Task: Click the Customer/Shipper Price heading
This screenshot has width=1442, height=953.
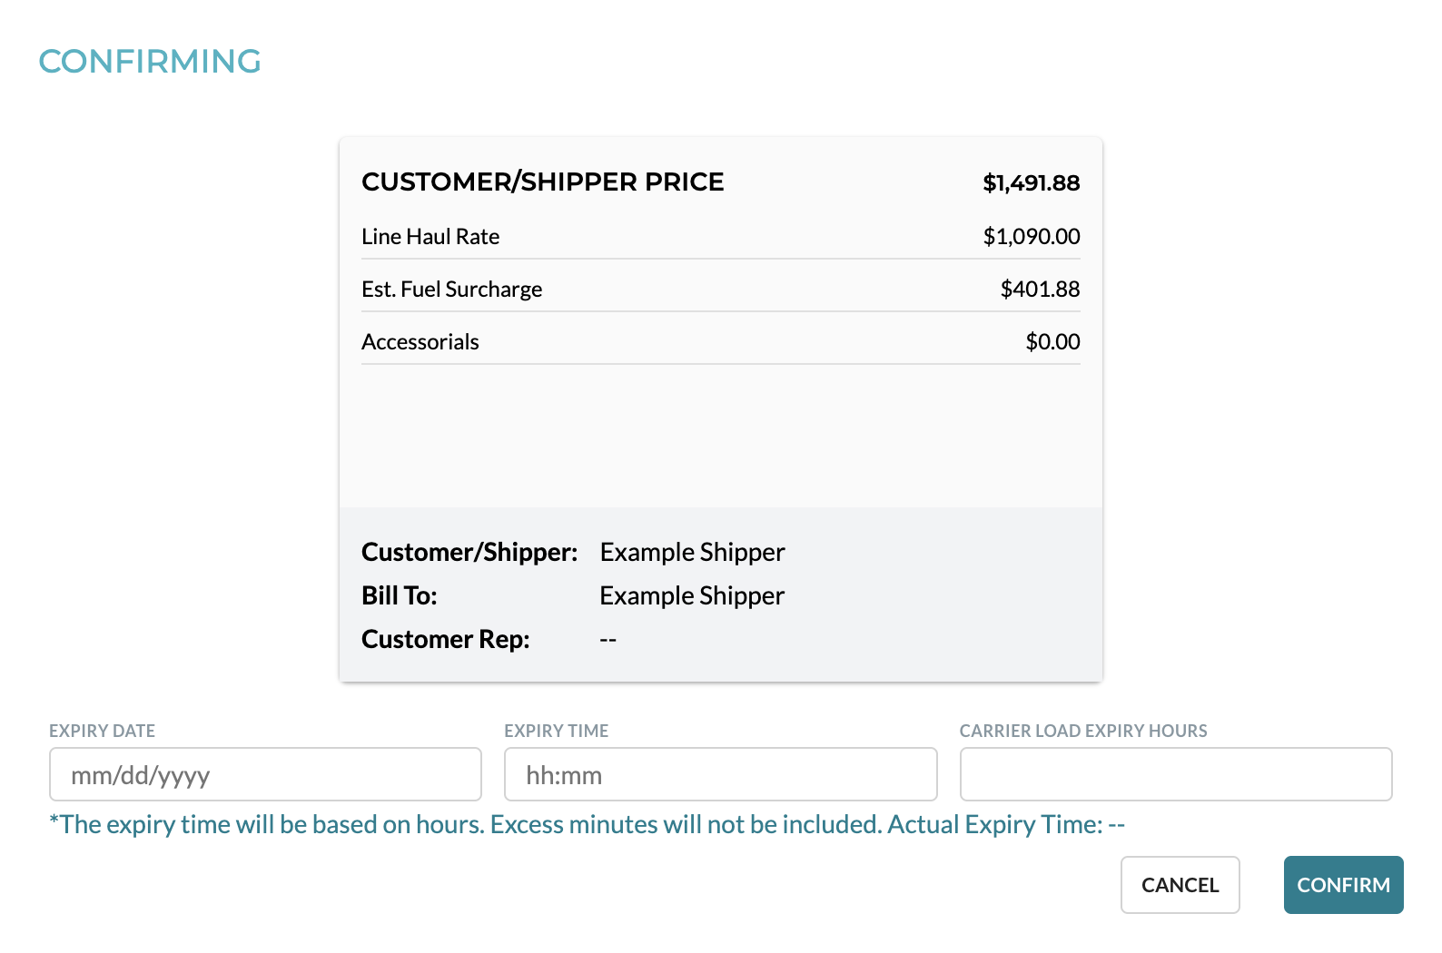Action: 543,182
